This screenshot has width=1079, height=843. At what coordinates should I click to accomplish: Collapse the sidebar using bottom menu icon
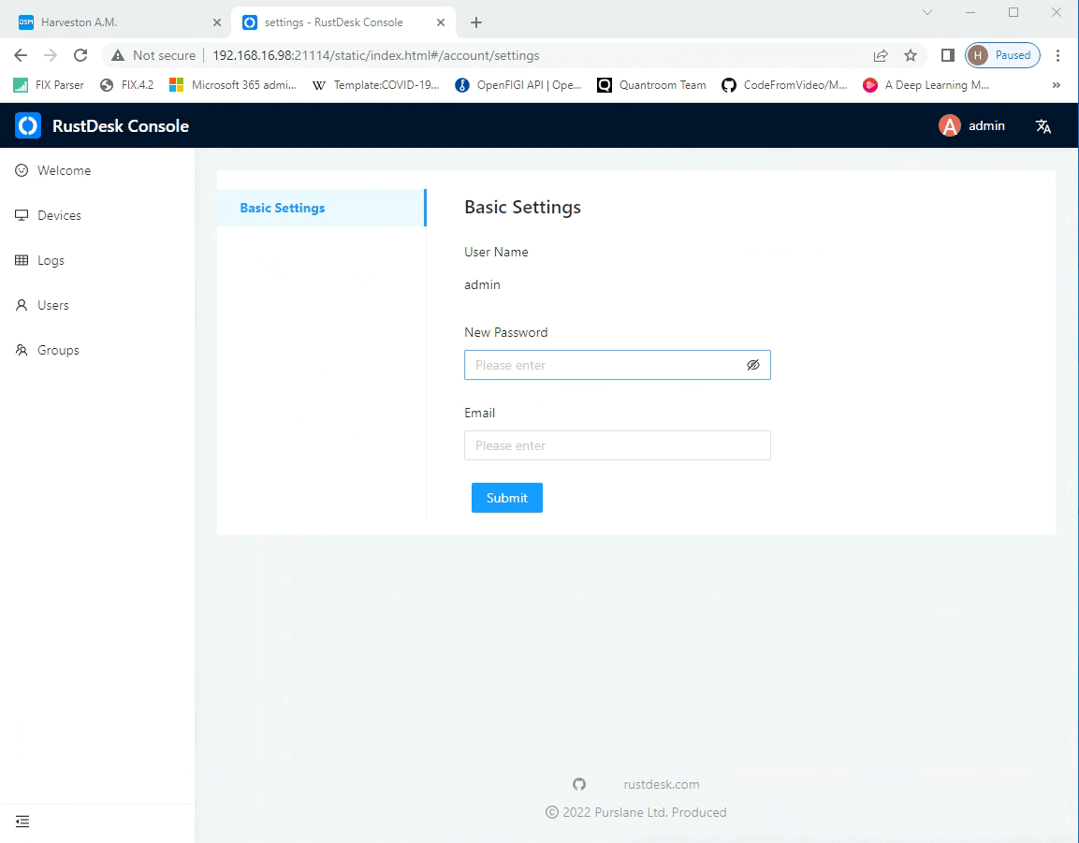tap(22, 821)
